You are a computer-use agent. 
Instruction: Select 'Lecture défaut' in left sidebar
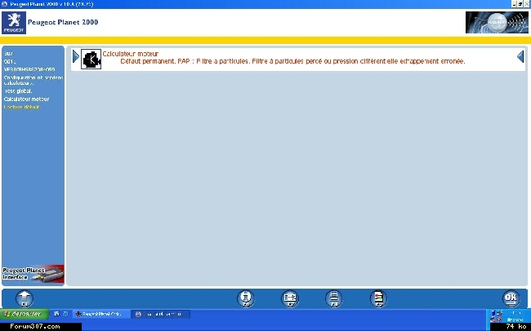[21, 107]
